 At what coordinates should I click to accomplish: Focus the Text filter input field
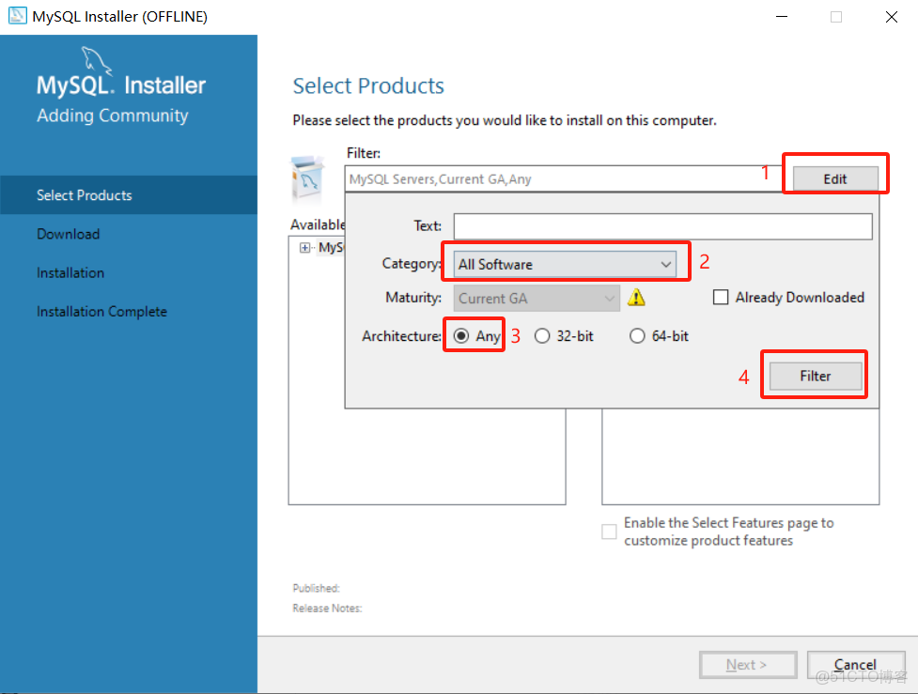662,226
